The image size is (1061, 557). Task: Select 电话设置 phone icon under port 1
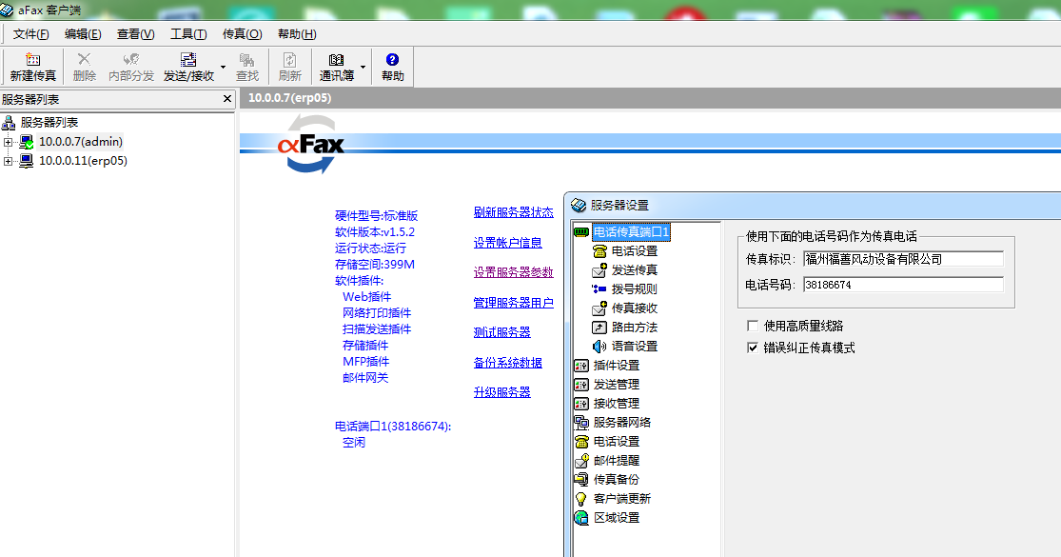click(x=599, y=251)
